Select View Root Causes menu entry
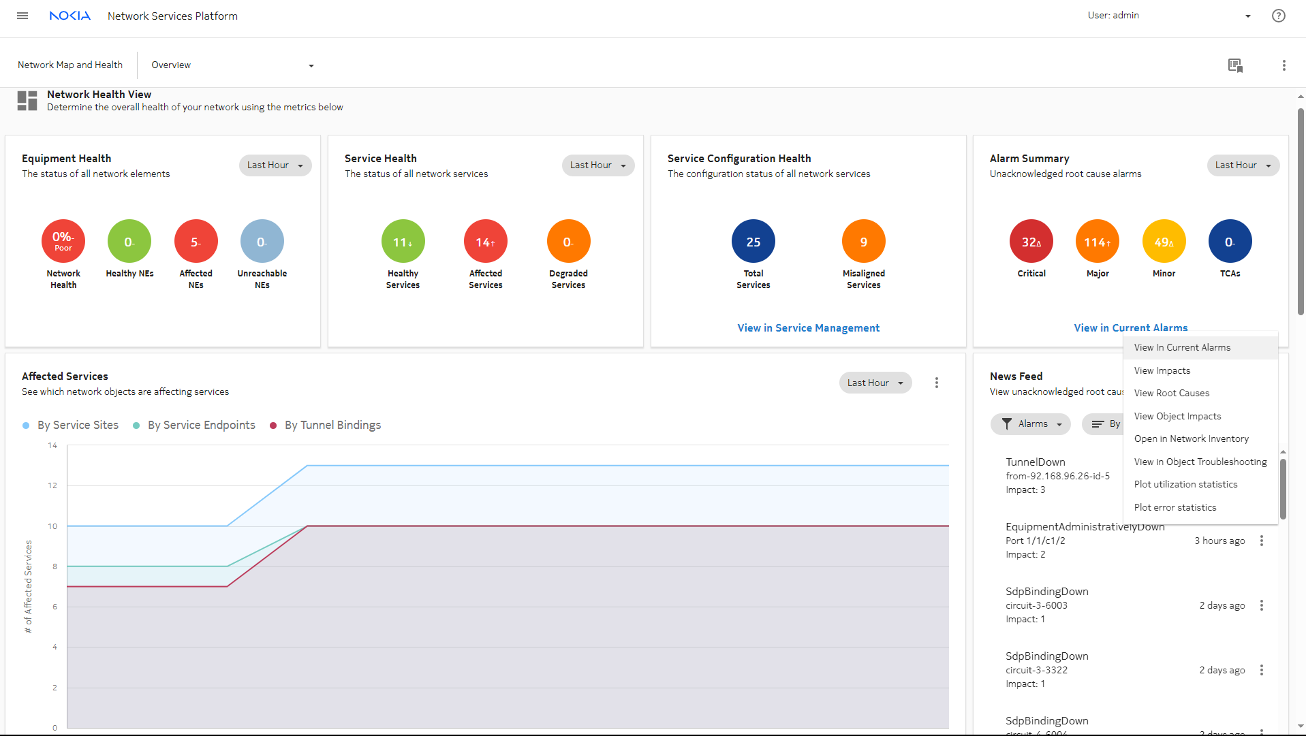This screenshot has height=736, width=1306. pos(1200,394)
